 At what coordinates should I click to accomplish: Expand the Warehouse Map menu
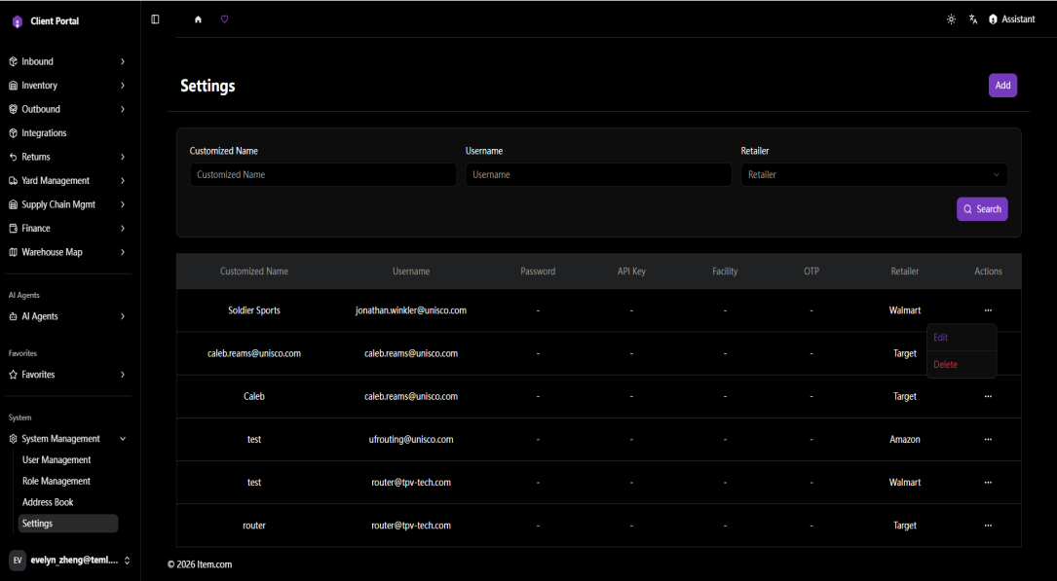(x=67, y=252)
